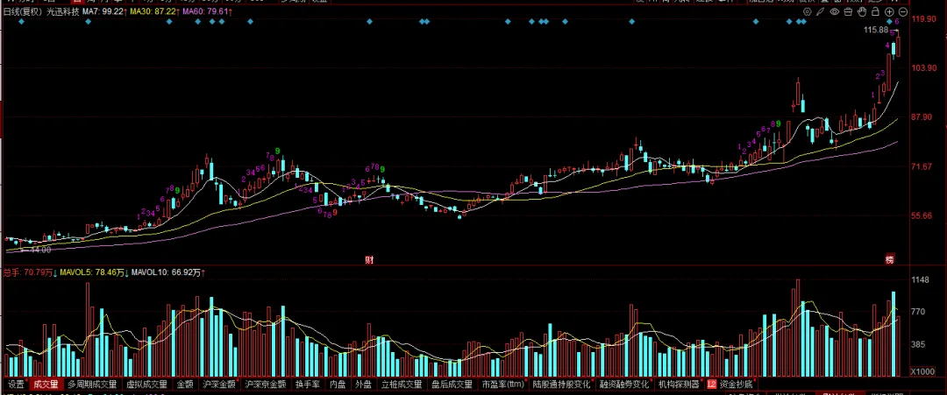The width and height of the screenshot is (947, 395).
Task: Toggle the eye visibility icon
Action: [835, 11]
